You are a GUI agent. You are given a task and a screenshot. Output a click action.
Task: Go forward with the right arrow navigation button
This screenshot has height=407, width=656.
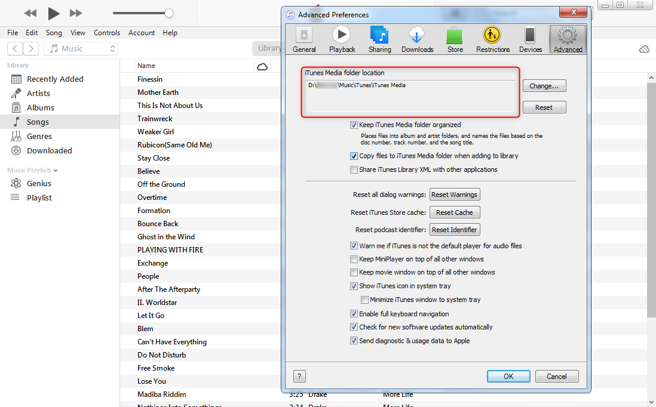point(31,48)
